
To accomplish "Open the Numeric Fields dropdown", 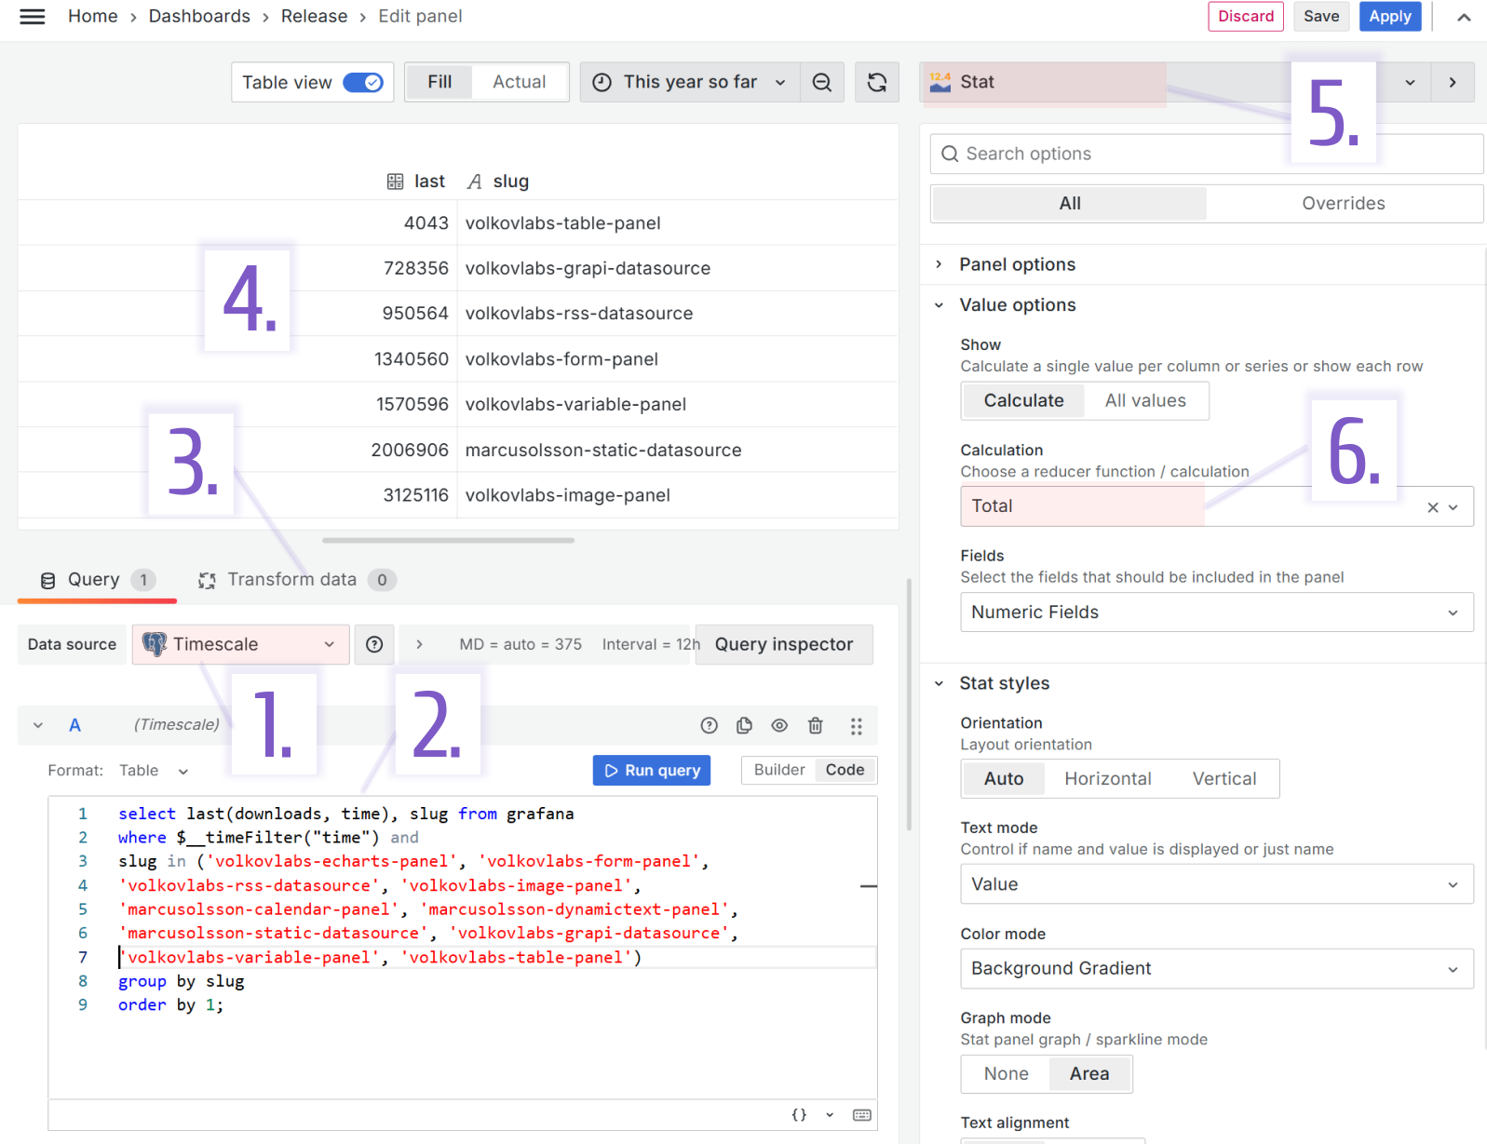I will [1216, 612].
